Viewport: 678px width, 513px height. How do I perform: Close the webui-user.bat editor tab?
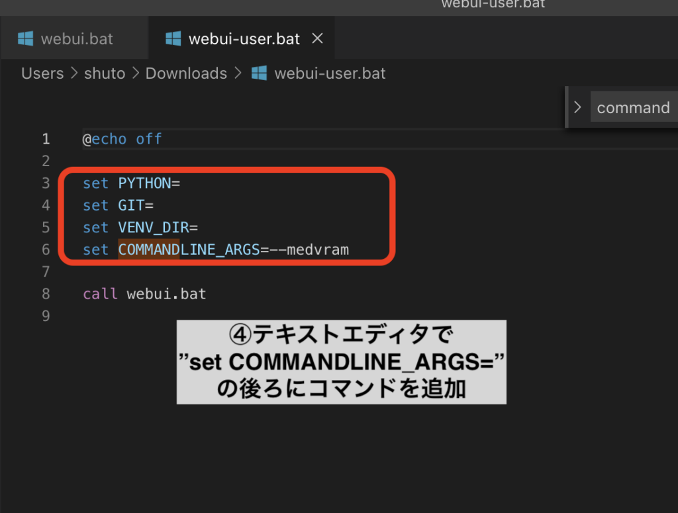tap(317, 39)
